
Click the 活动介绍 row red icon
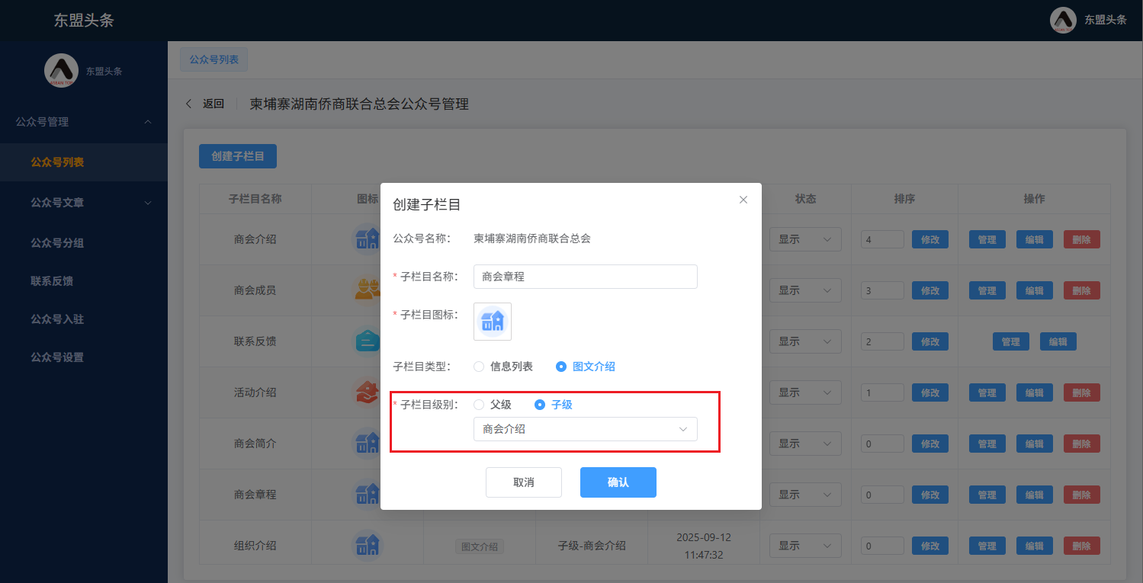tap(368, 392)
